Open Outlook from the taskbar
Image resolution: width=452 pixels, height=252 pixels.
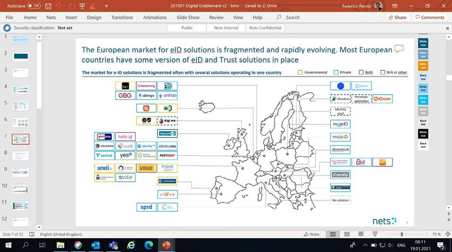(x=95, y=245)
